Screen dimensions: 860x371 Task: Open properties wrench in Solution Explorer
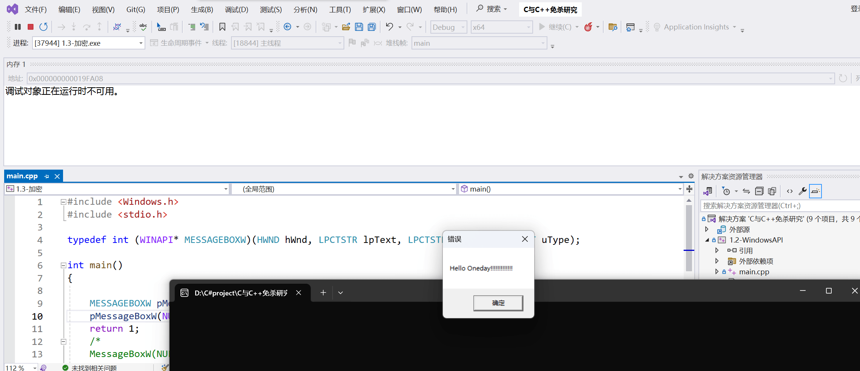(803, 191)
